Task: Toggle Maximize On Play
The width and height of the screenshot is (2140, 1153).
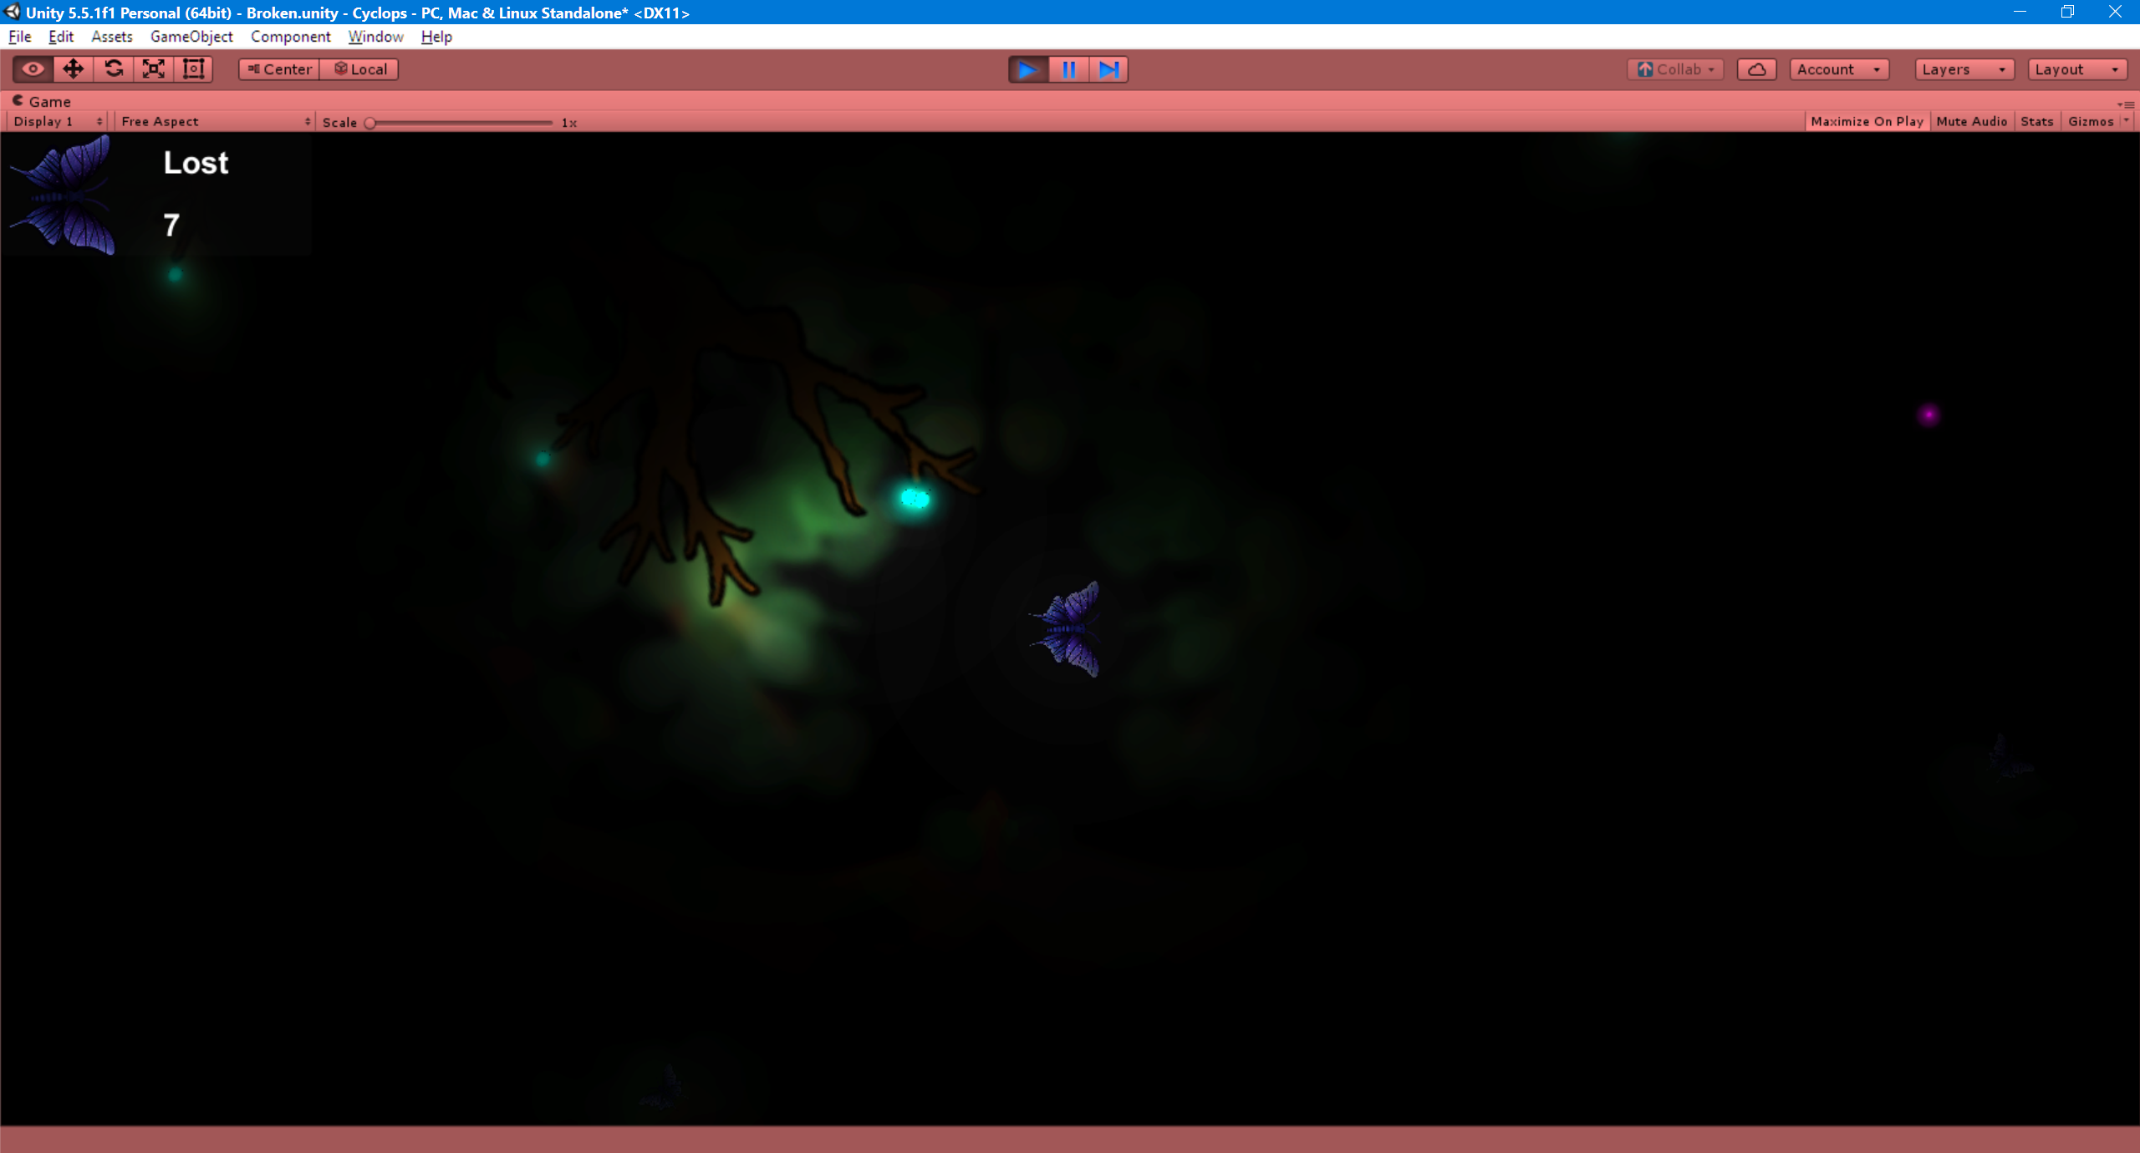Action: pyautogui.click(x=1867, y=122)
